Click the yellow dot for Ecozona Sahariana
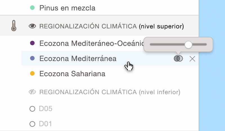This screenshot has height=131, width=225. click(x=32, y=74)
